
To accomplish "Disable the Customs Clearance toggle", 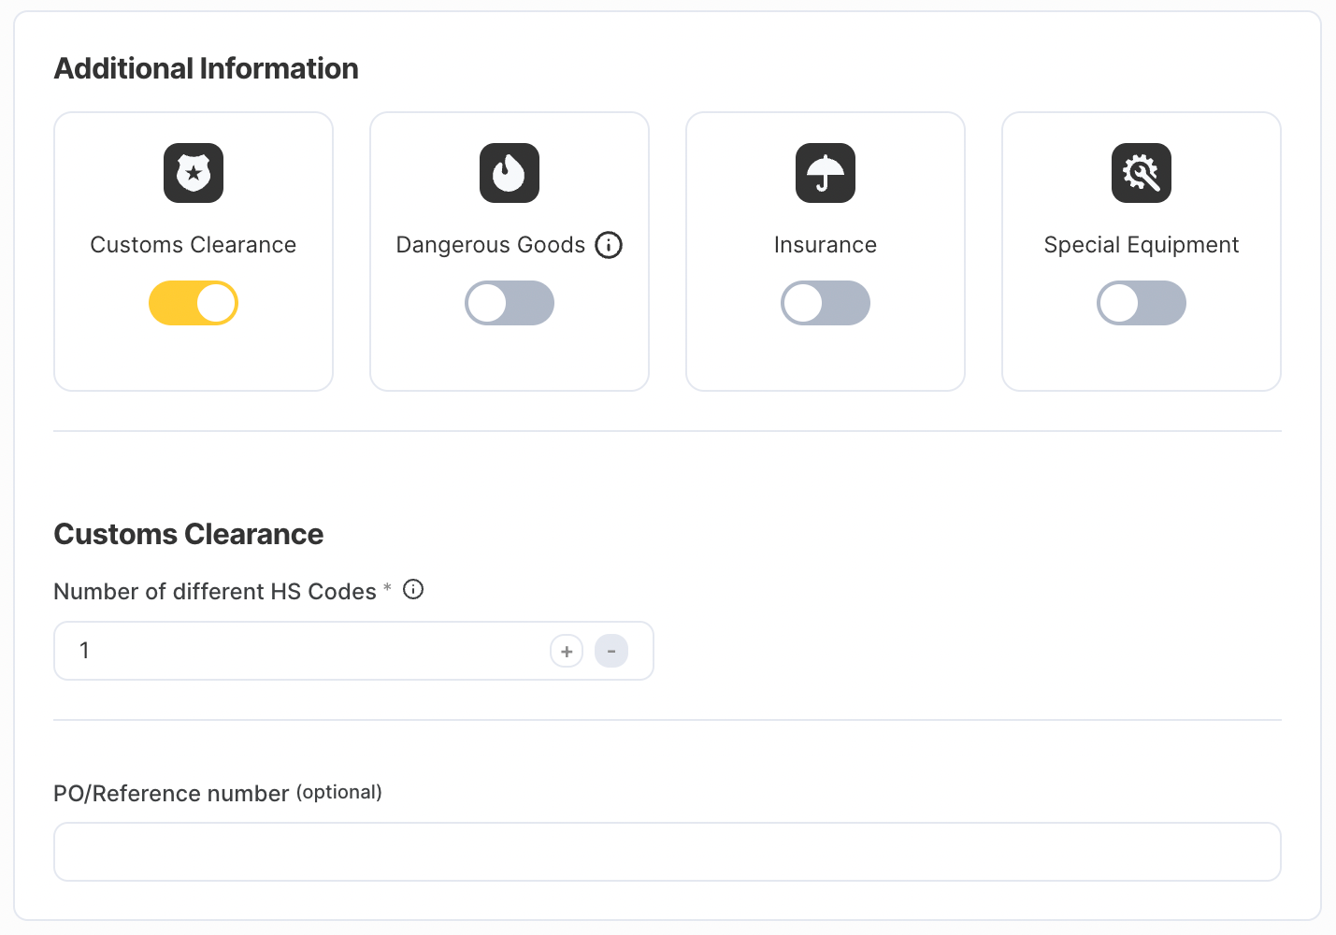I will [x=194, y=303].
